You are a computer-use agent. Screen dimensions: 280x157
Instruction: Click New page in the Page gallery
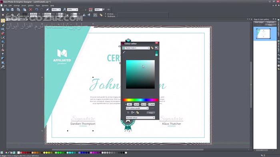[259, 22]
